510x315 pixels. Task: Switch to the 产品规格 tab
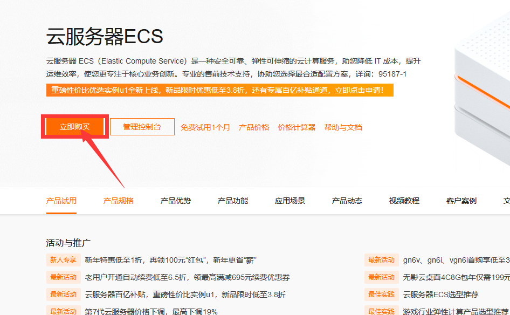tap(119, 201)
